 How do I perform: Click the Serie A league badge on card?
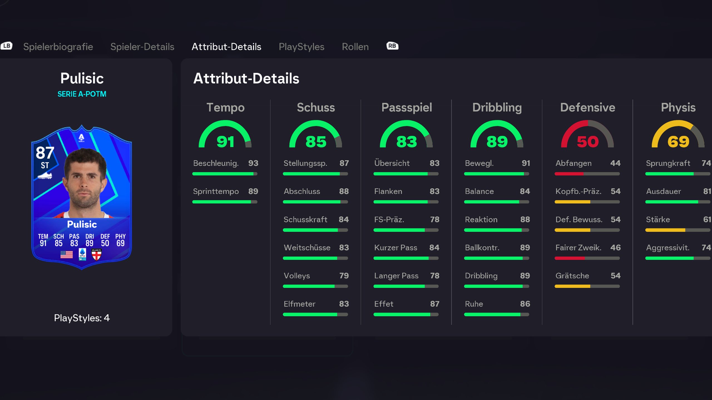pyautogui.click(x=82, y=254)
